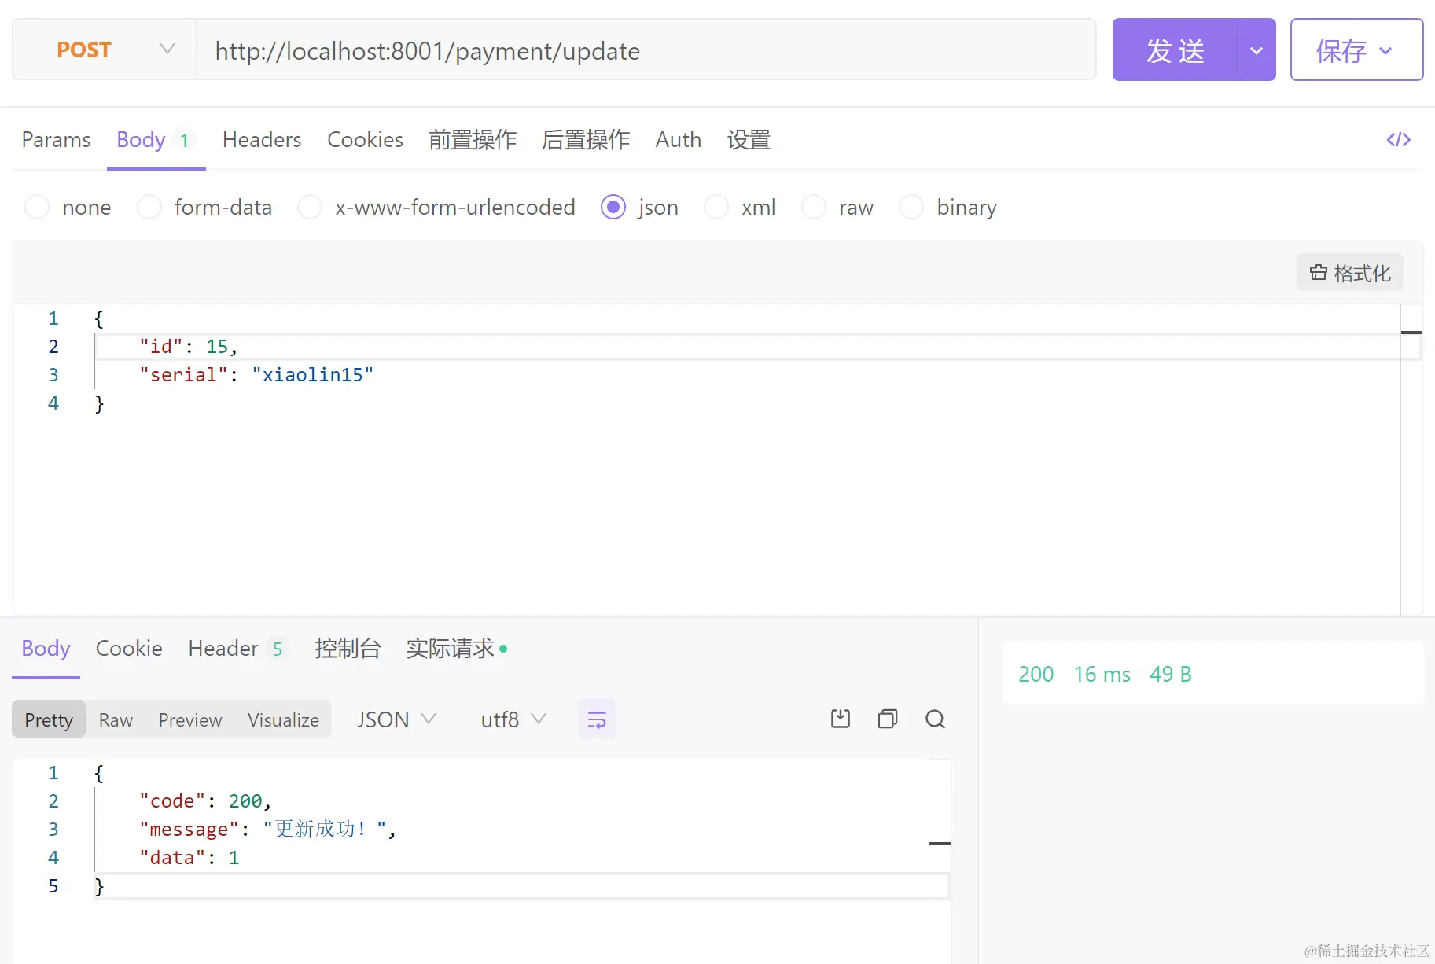Click the 发送 send button
Viewport: 1435px width, 964px height.
point(1176,49)
